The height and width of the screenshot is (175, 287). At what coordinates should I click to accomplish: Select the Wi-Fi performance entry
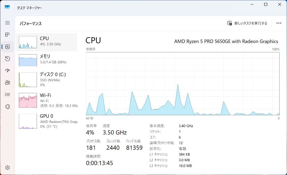(47, 100)
